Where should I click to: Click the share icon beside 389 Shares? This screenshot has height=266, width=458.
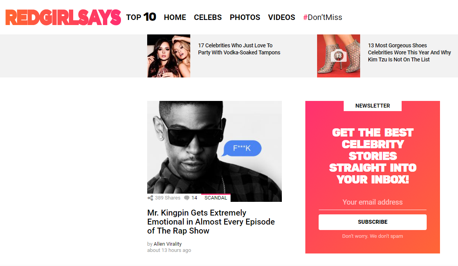(x=150, y=198)
